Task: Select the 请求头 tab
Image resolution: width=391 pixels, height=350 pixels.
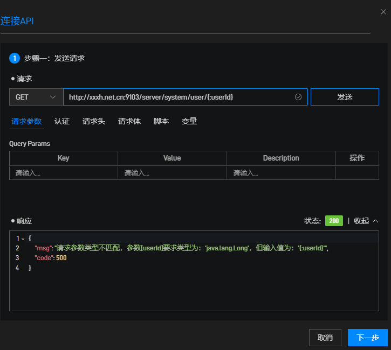Action: (x=94, y=121)
